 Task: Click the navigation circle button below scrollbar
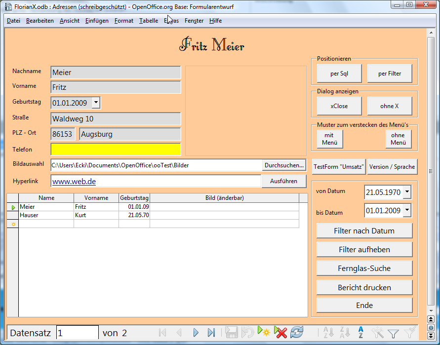click(x=431, y=327)
